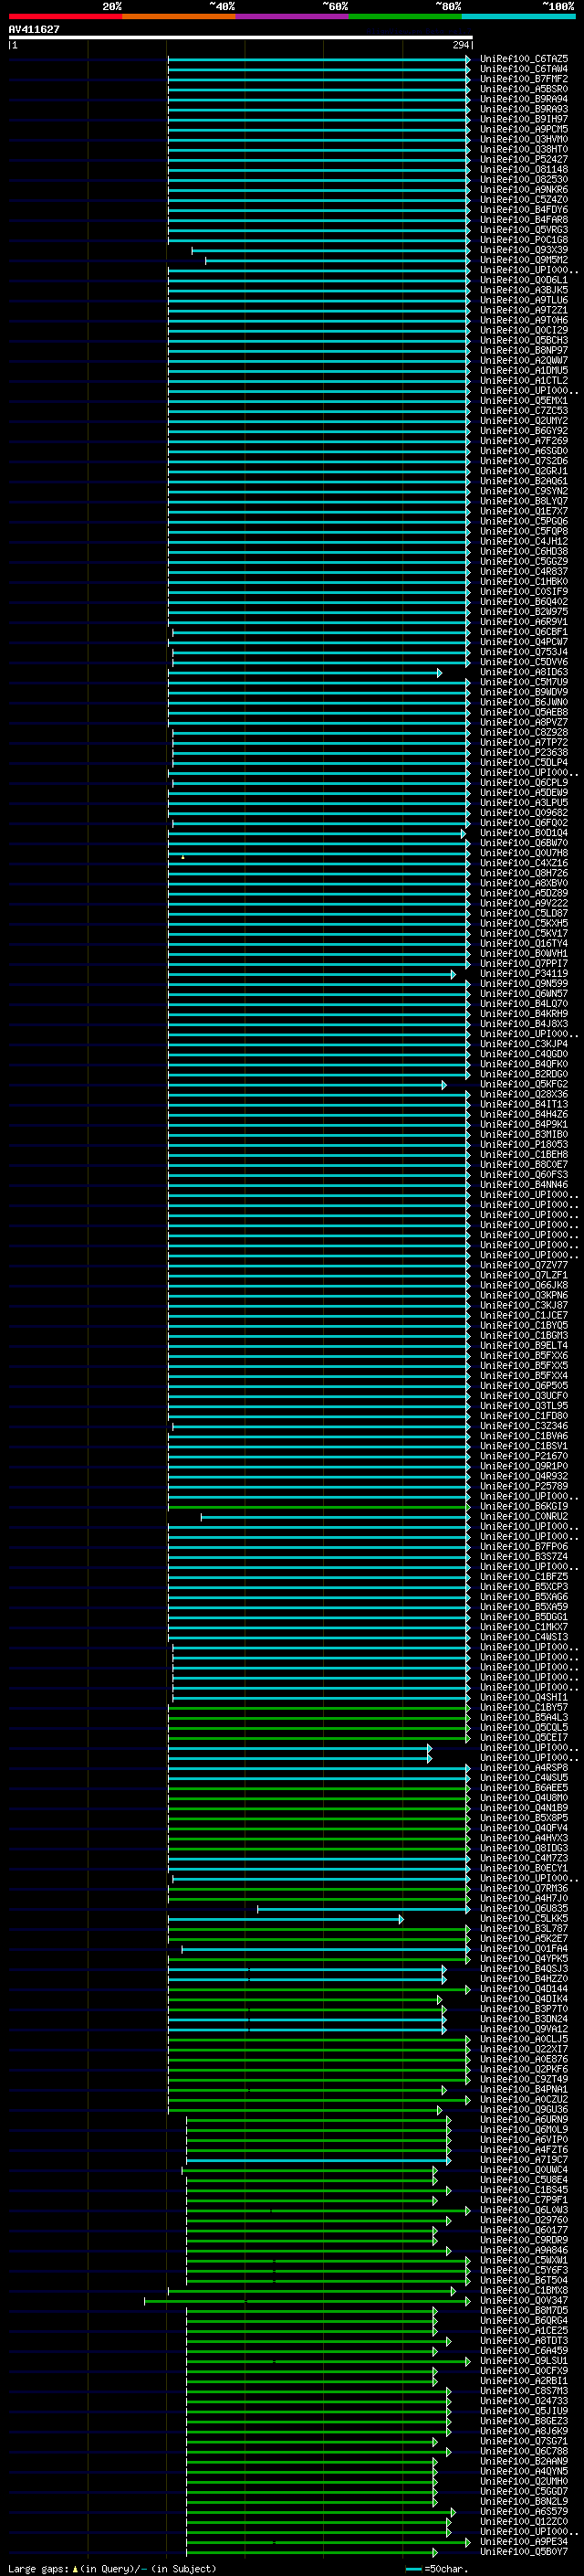Click hit label UniRef100_O81148

click(524, 169)
